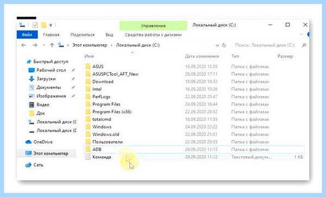The height and width of the screenshot is (197, 326).
Task: Go back with the left arrow
Action: (x=24, y=45)
